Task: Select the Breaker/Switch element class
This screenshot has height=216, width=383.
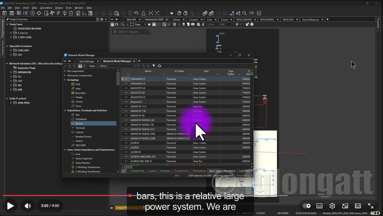Action: tap(83, 137)
